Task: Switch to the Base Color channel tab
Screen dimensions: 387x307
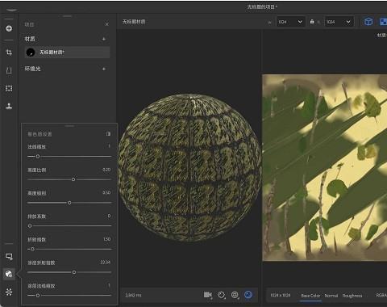Action: pyautogui.click(x=310, y=296)
